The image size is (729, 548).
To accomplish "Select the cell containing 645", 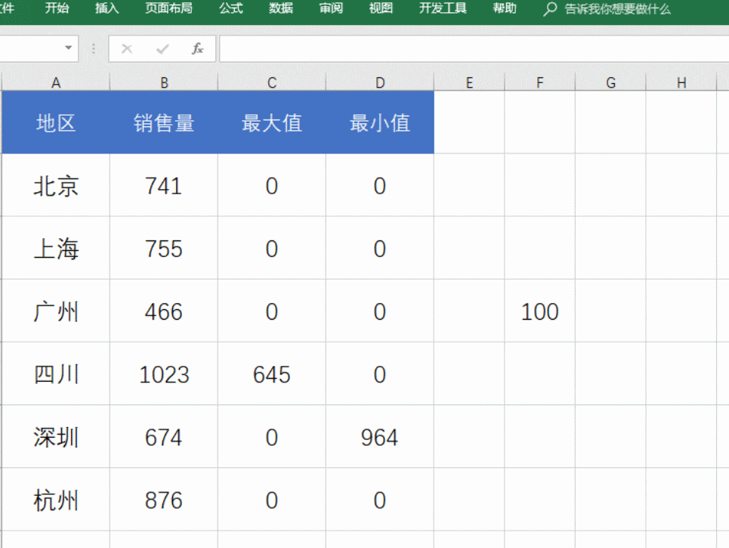I will pyautogui.click(x=271, y=373).
